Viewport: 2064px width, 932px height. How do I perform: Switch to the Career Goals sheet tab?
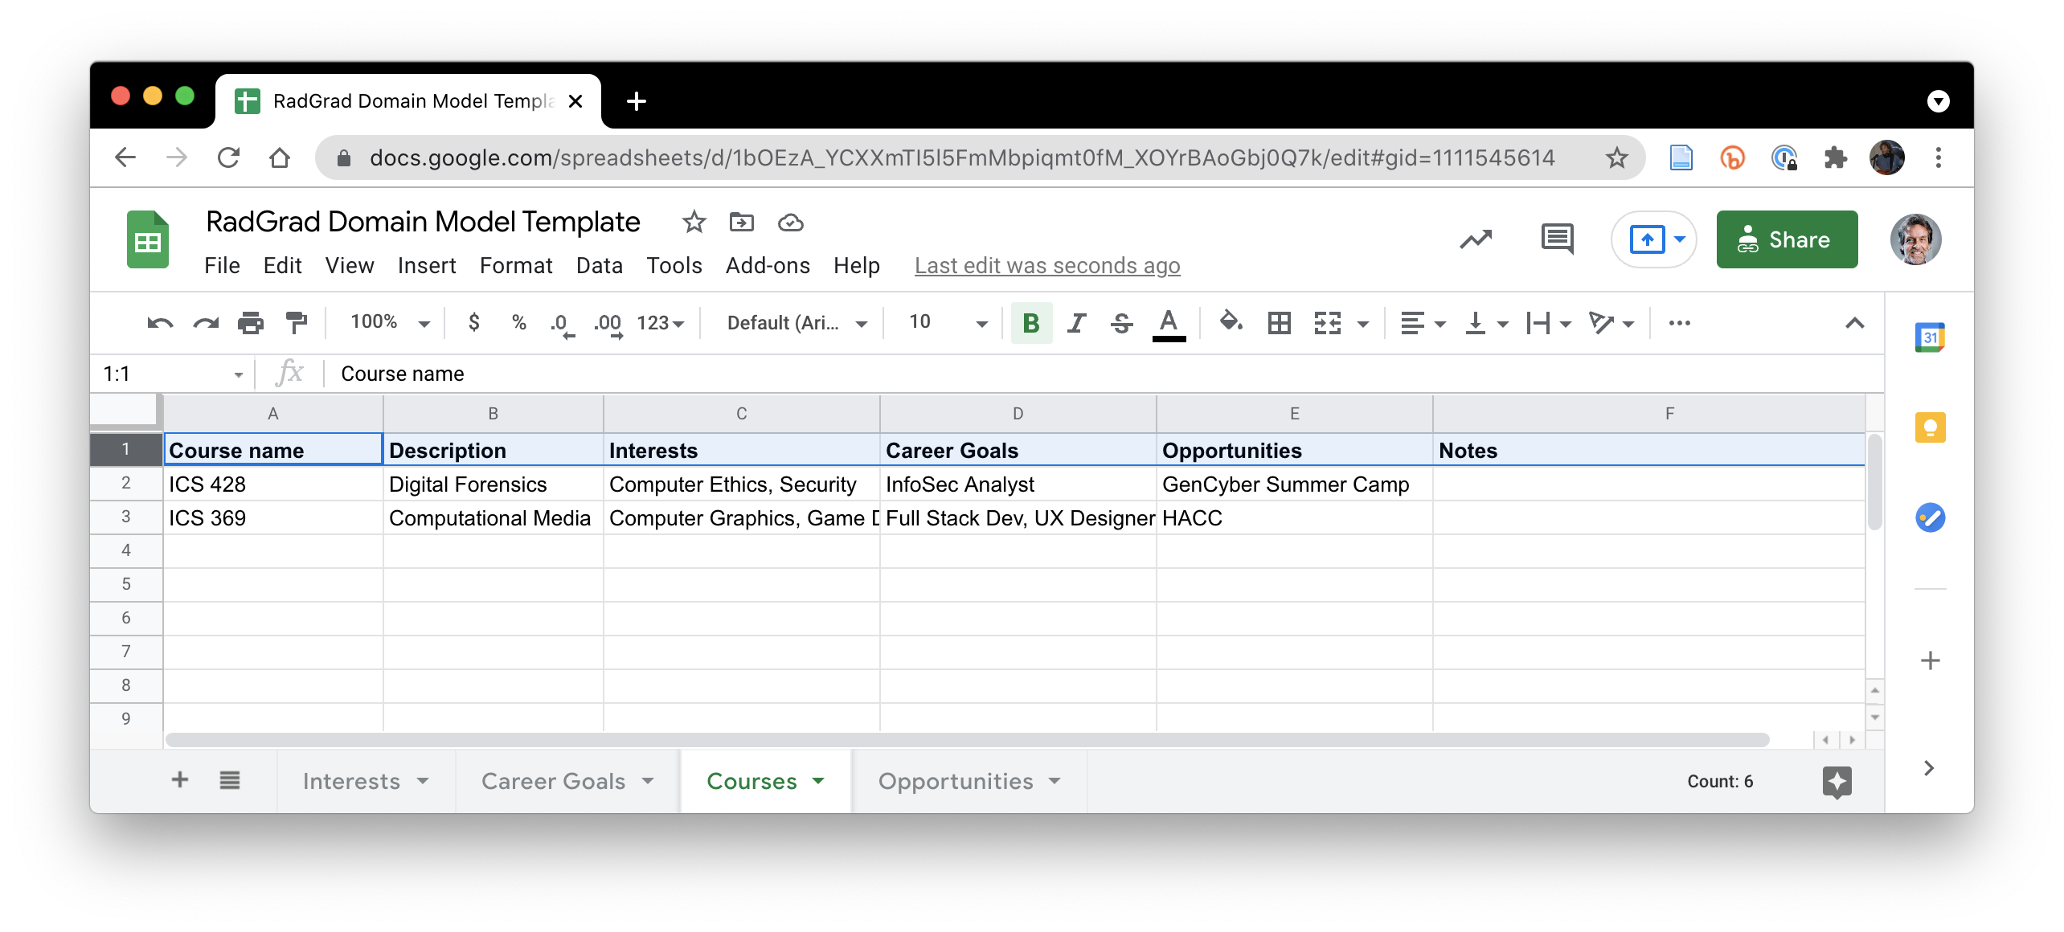tap(567, 781)
